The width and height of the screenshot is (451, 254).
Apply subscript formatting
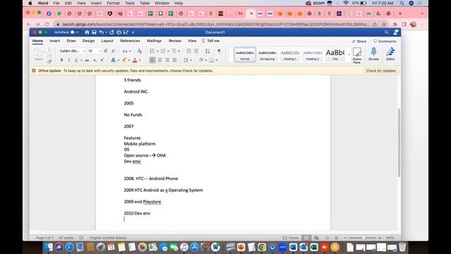[94, 60]
